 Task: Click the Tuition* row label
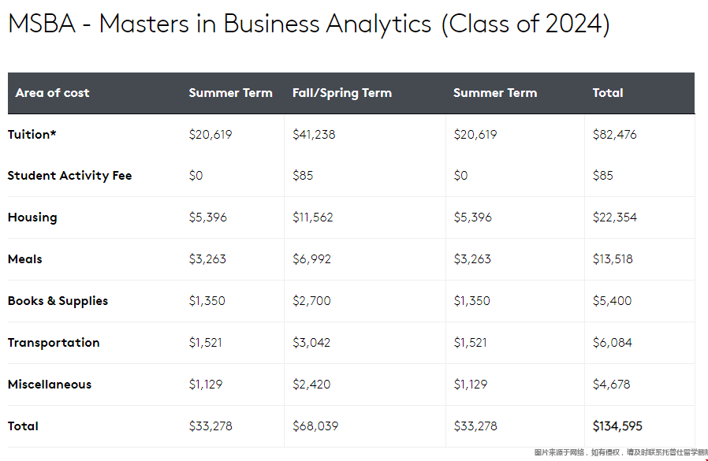click(x=32, y=134)
